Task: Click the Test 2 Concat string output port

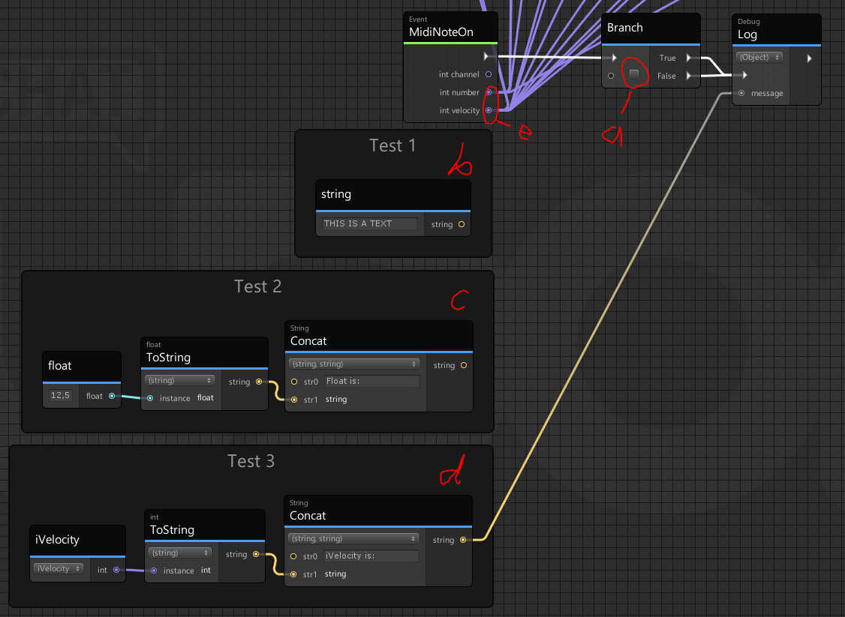Action: (464, 365)
